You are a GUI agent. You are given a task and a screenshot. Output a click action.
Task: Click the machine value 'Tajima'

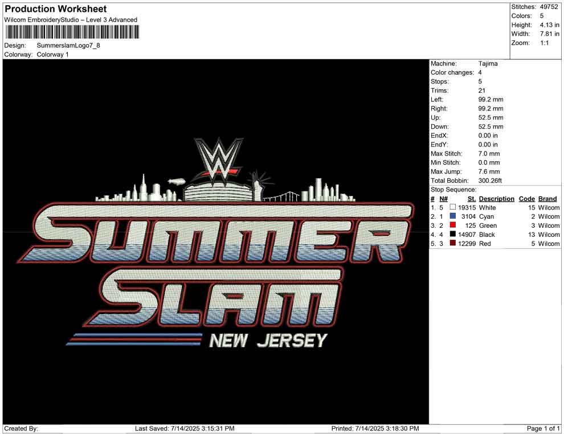[488, 64]
